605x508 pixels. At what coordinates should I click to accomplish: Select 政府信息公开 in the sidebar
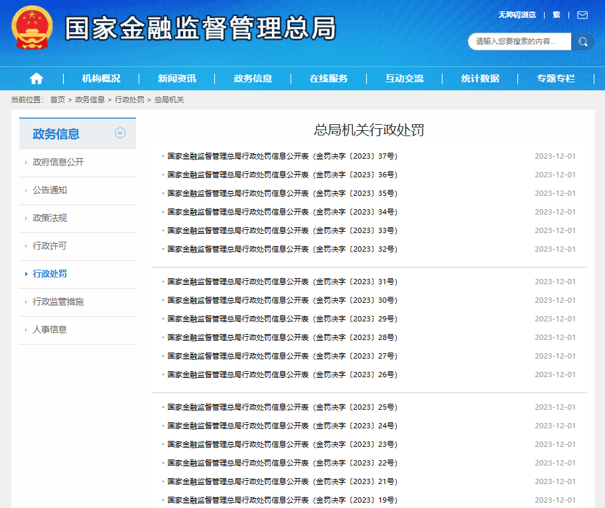[58, 161]
